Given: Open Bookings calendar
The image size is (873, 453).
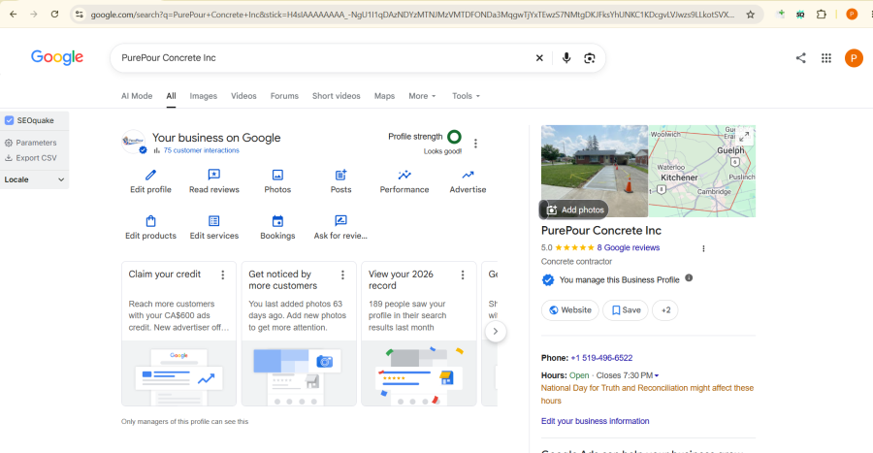Looking at the screenshot, I should 277,228.
